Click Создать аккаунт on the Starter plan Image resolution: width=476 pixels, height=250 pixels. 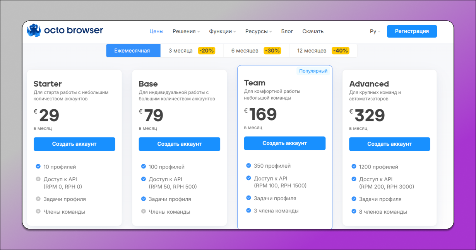[74, 144]
